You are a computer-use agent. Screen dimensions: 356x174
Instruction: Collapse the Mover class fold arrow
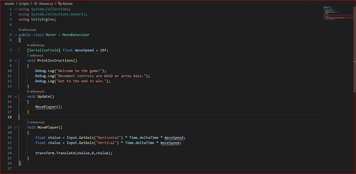click(16, 35)
